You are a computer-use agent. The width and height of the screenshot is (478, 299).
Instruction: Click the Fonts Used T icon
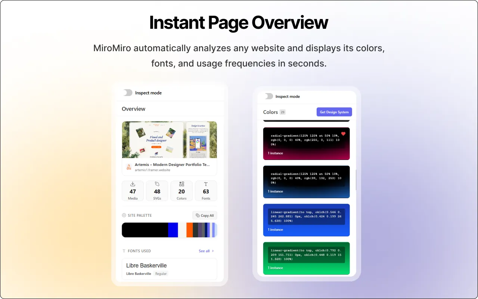[x=124, y=251]
